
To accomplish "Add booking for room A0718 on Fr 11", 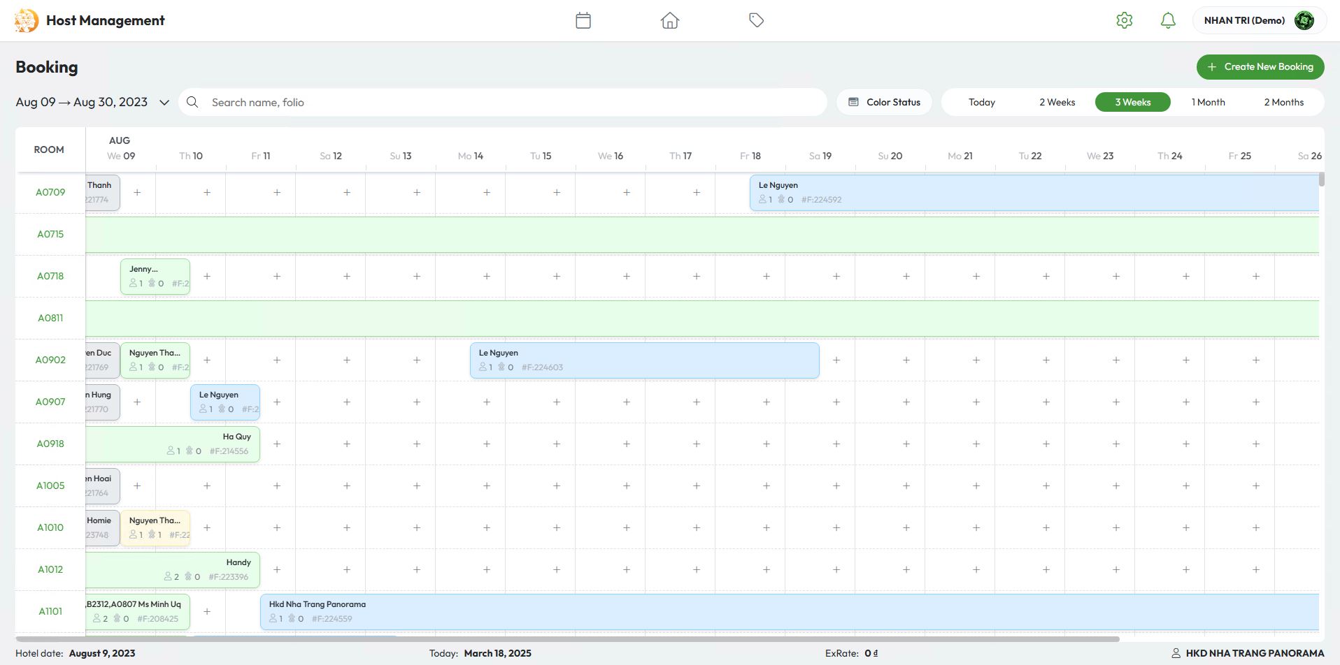I will (277, 276).
